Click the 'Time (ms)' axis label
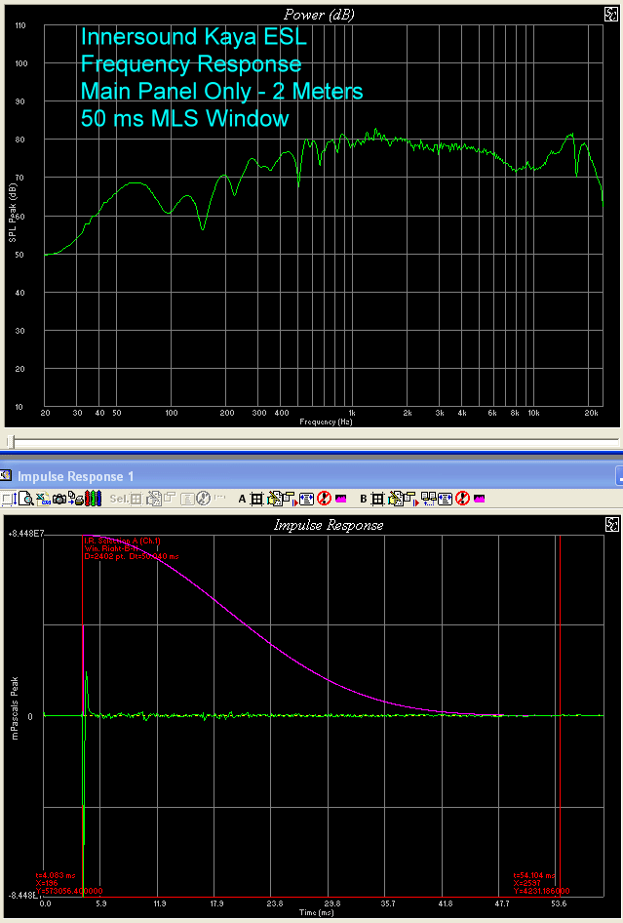 [317, 912]
